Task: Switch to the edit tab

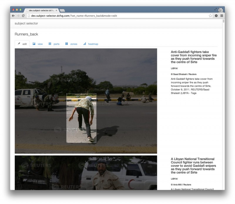Action: pyautogui.click(x=22, y=44)
